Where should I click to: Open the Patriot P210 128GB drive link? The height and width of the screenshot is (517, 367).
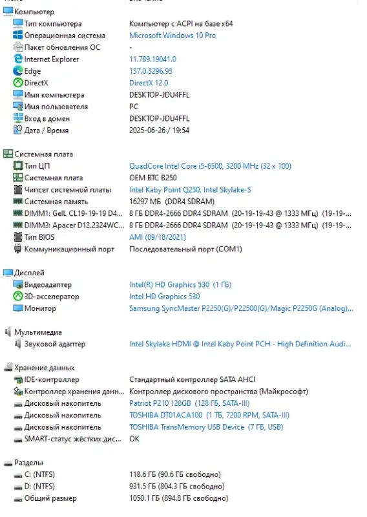(189, 403)
